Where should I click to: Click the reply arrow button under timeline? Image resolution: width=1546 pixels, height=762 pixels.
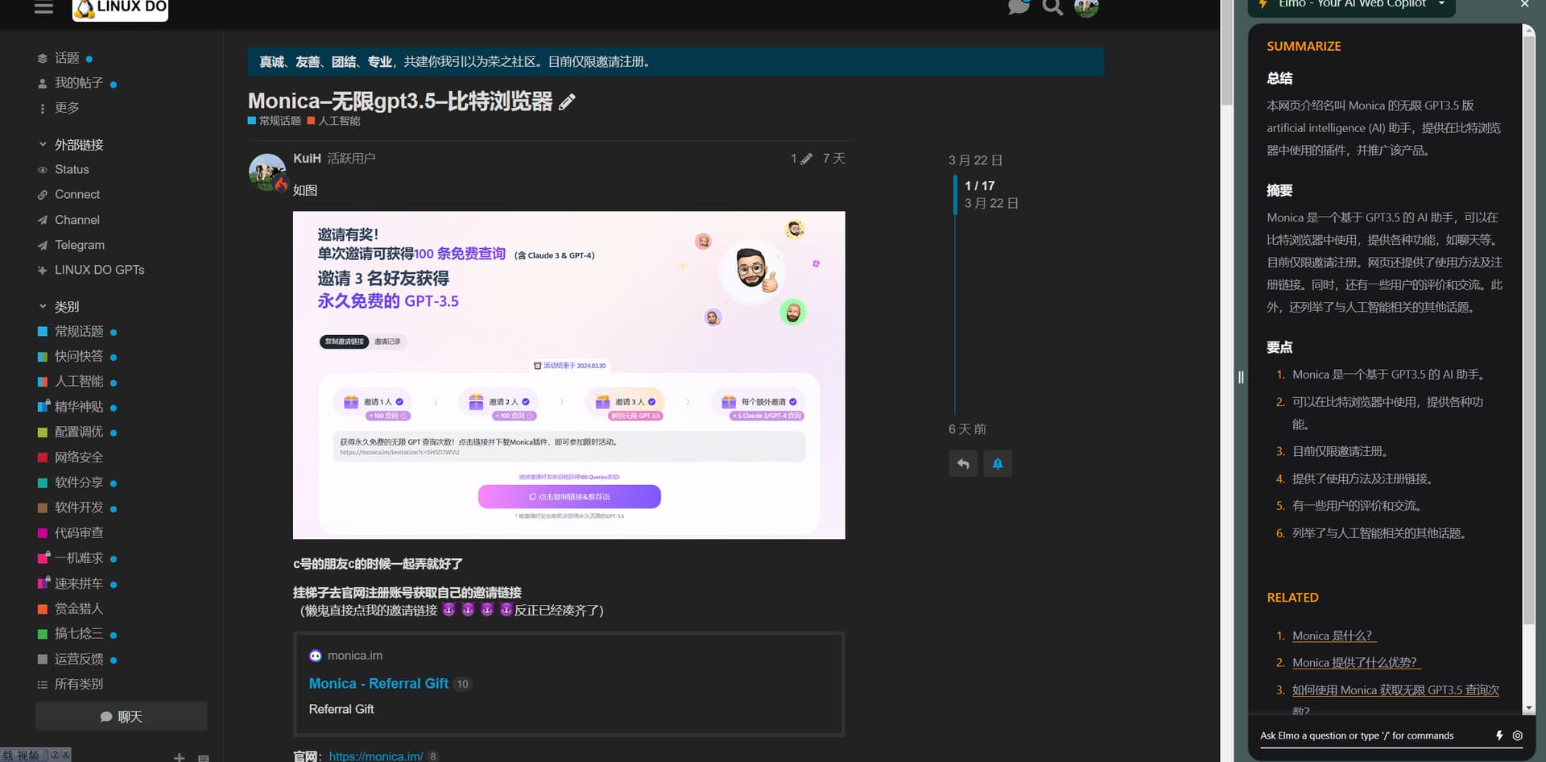(963, 463)
